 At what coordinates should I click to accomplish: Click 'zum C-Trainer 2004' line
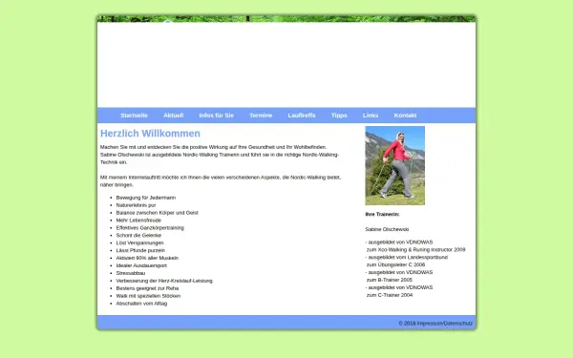point(390,295)
